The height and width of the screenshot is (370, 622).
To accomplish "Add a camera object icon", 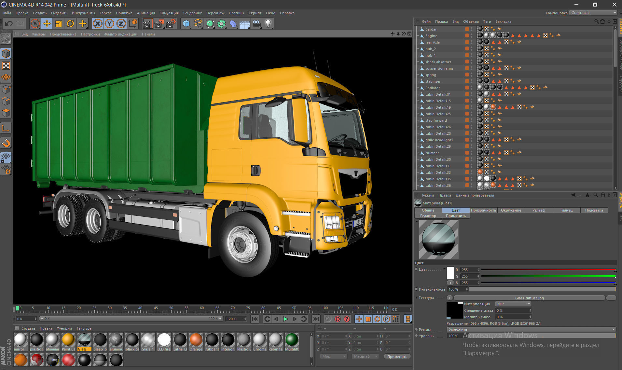I will pyautogui.click(x=256, y=24).
